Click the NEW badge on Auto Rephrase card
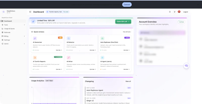202x104 pixels. point(127,38)
